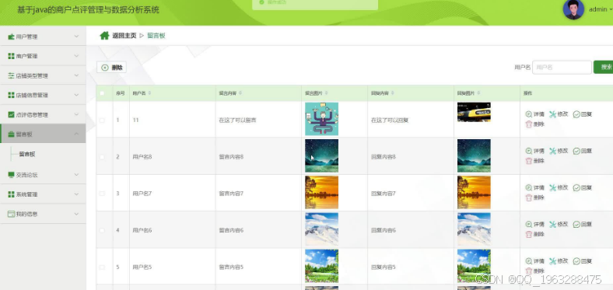613x290 pixels.
Task: Open 详情 for 用户名8 row
Action: 534,151
